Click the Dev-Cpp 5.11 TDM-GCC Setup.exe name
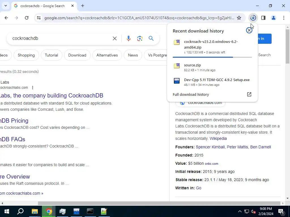 point(217,80)
